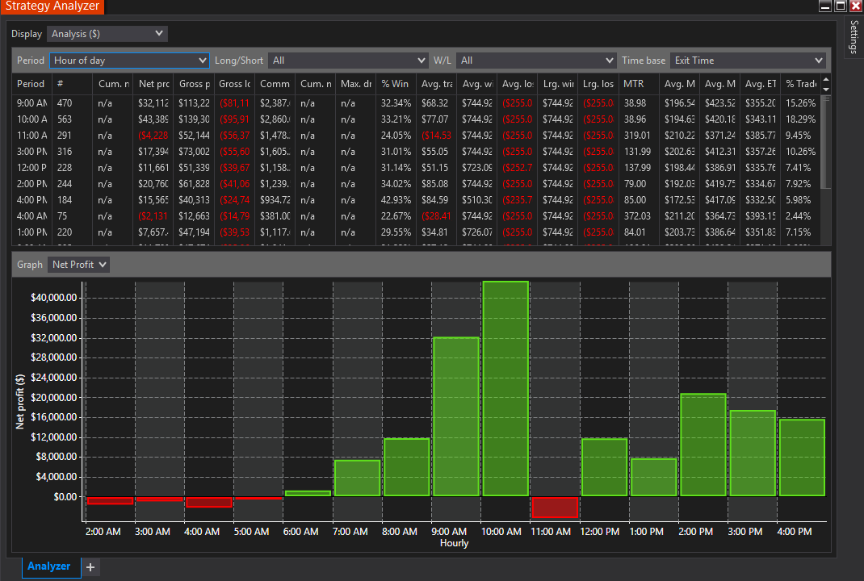Open the Settings side panel
The width and height of the screenshot is (864, 581).
854,36
